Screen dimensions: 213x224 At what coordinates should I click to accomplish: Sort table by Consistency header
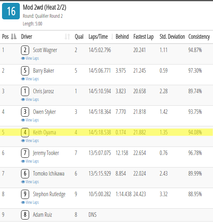[199, 37]
